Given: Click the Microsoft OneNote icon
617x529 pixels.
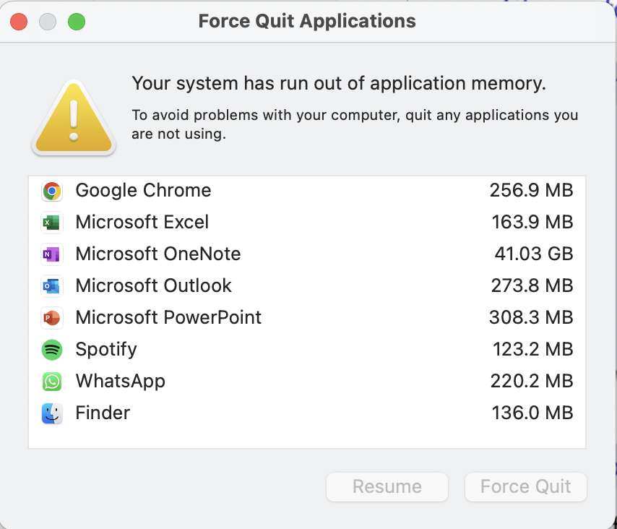Looking at the screenshot, I should (x=52, y=254).
